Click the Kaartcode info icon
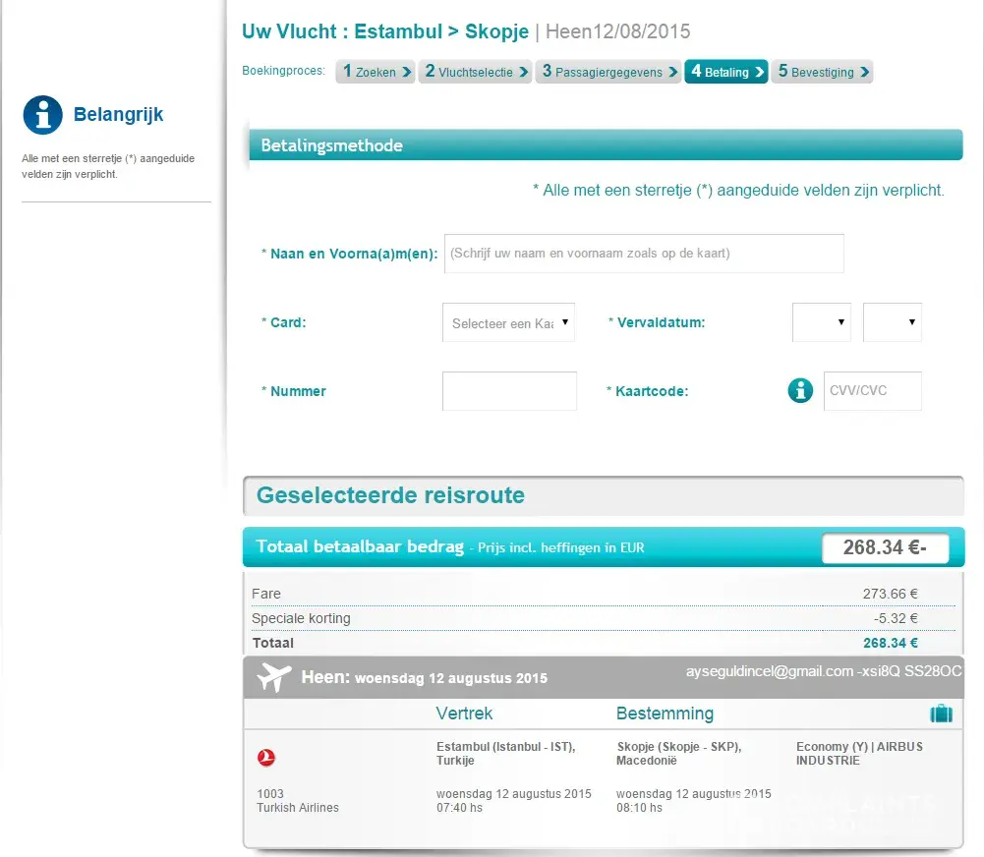 click(800, 390)
